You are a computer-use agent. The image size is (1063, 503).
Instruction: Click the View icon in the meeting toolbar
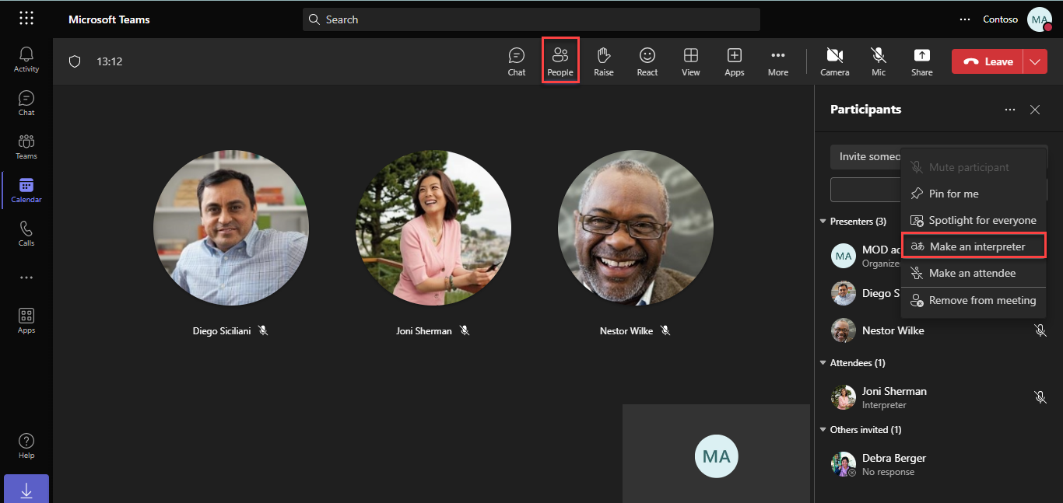click(x=690, y=61)
